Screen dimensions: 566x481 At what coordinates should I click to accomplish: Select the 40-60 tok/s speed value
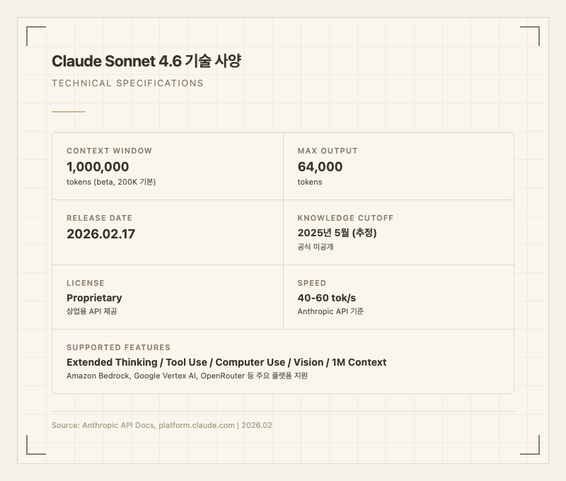[326, 298]
